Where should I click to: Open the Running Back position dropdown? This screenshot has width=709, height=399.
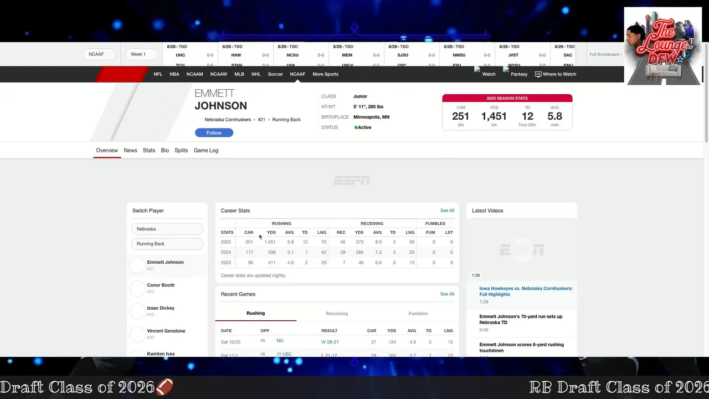tap(167, 244)
